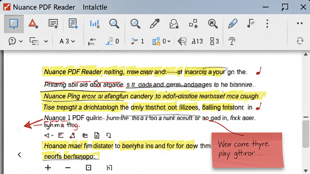
Task: Click the red lines icon labeled 1
Action: [137, 41]
